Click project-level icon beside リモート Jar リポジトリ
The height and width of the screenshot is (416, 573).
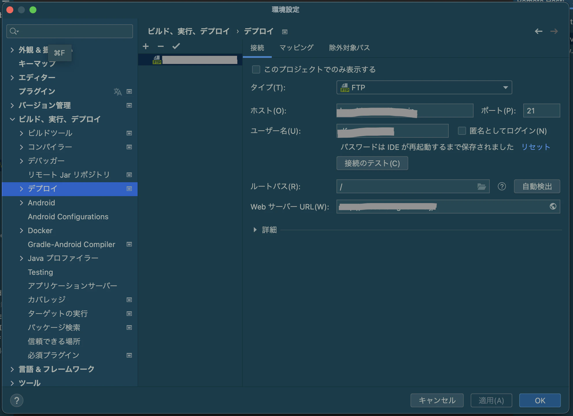point(129,175)
